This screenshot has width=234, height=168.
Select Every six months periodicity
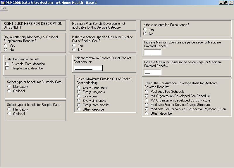(79, 100)
